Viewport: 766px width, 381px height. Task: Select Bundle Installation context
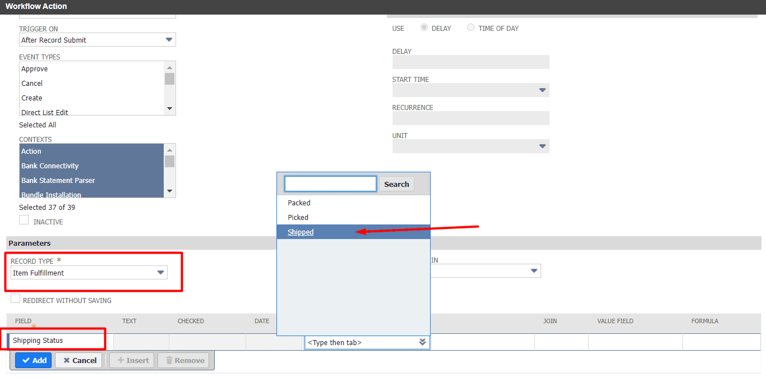[x=91, y=194]
